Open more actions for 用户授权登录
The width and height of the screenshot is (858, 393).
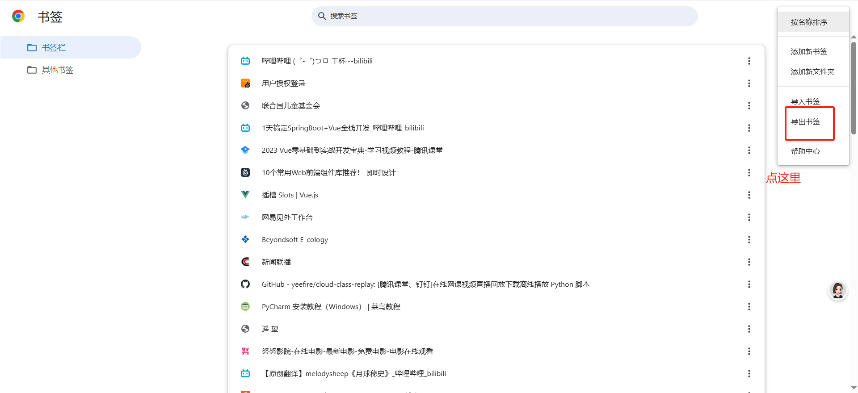coord(749,83)
